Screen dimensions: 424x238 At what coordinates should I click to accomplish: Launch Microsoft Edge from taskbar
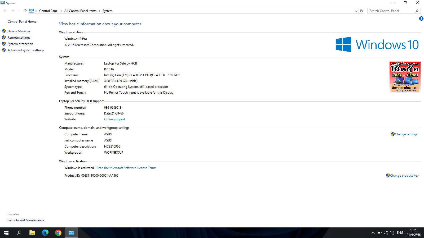[x=45, y=233]
